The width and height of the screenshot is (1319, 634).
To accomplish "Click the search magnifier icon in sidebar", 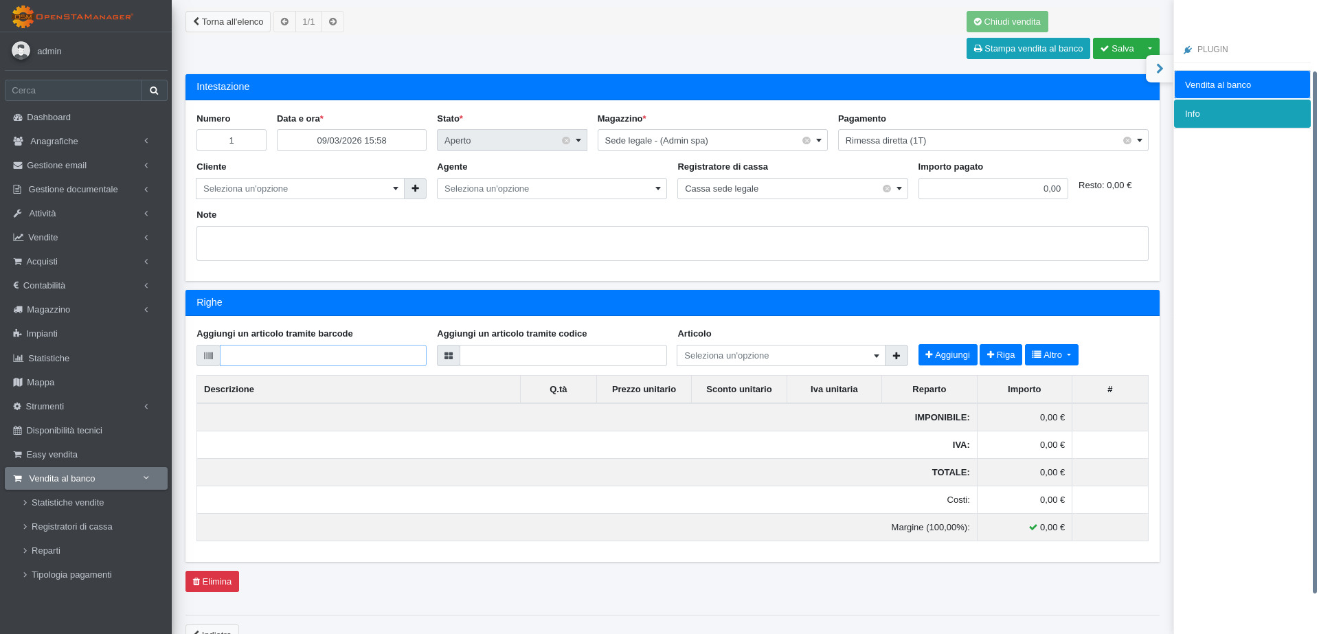I will click(154, 91).
